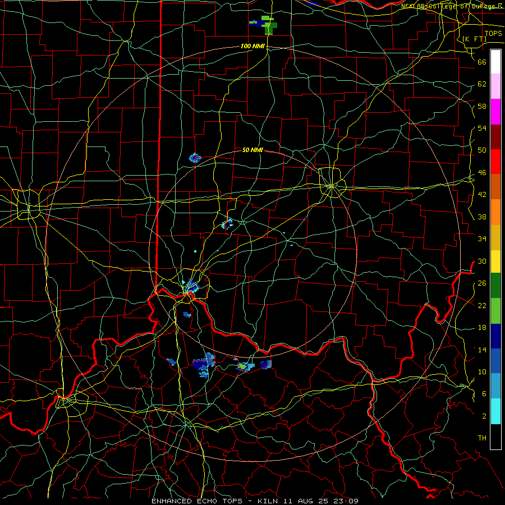Click the '38' value on the scale
505x505 pixels.
[x=482, y=217]
